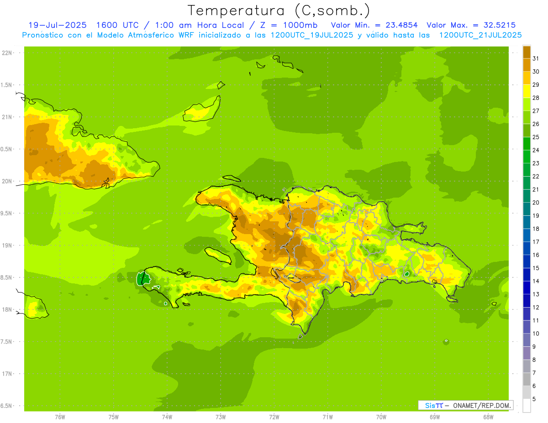Screen dimensions: 548x423
Task: Click the 'Valor Min. = 23.4854' readout
Action: [x=374, y=25]
